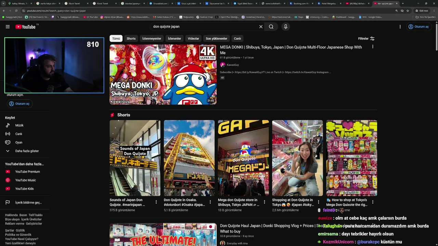Choose the Son yüklenenler chip
Viewport: 438px width, 246px height.
pyautogui.click(x=216, y=39)
